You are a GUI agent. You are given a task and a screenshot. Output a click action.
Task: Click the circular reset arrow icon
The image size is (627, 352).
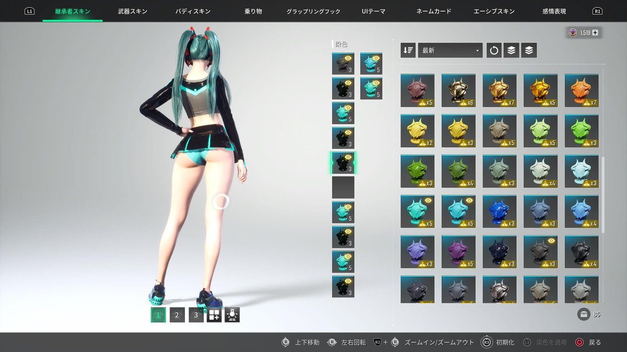[x=494, y=50]
